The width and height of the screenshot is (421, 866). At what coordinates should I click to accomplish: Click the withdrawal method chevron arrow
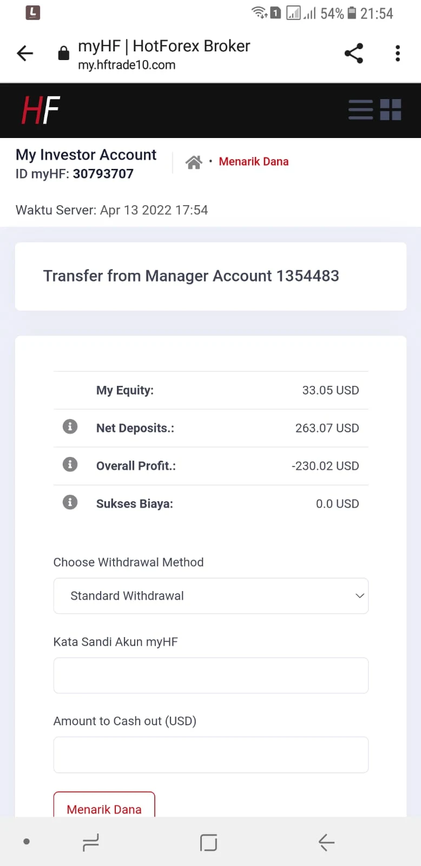click(359, 596)
